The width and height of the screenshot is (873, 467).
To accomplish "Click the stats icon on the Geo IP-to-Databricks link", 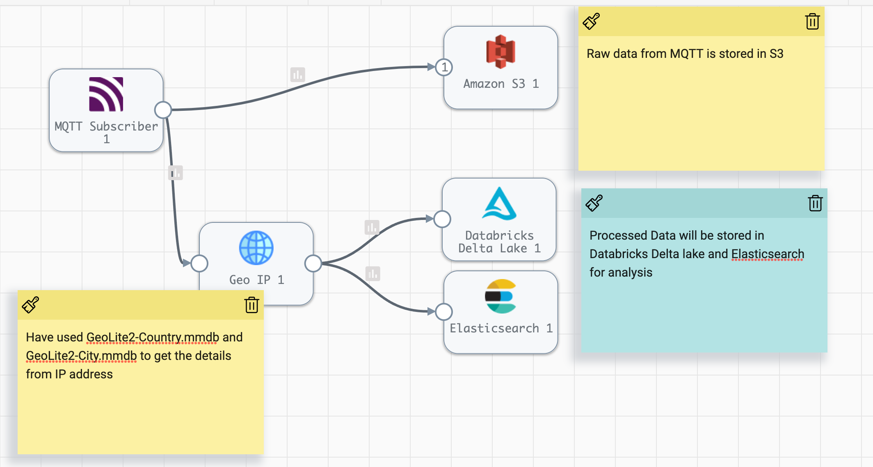I will click(372, 227).
